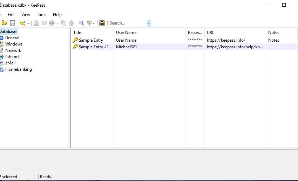
Task: Click the Copy Password icon
Action: 44,23
